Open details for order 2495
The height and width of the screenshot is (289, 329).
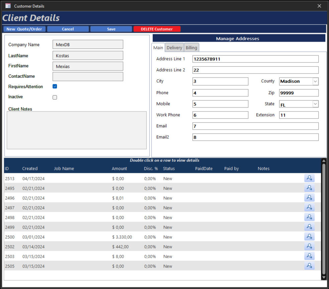309,188
